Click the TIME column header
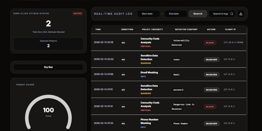This screenshot has width=262, height=131. (x=98, y=29)
